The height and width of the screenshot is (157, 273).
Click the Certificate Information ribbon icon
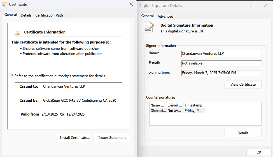(x=17, y=33)
